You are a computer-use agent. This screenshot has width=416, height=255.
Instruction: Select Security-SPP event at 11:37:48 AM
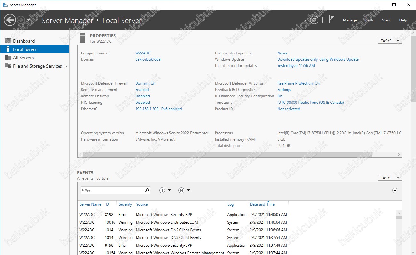[237, 245]
